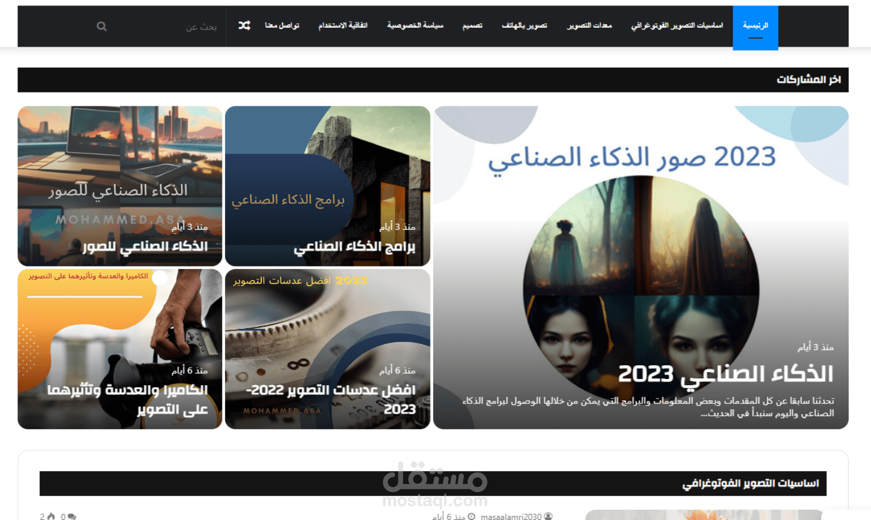Viewport: 871px width, 520px height.
Task: Click the random article shuffle icon
Action: click(244, 25)
